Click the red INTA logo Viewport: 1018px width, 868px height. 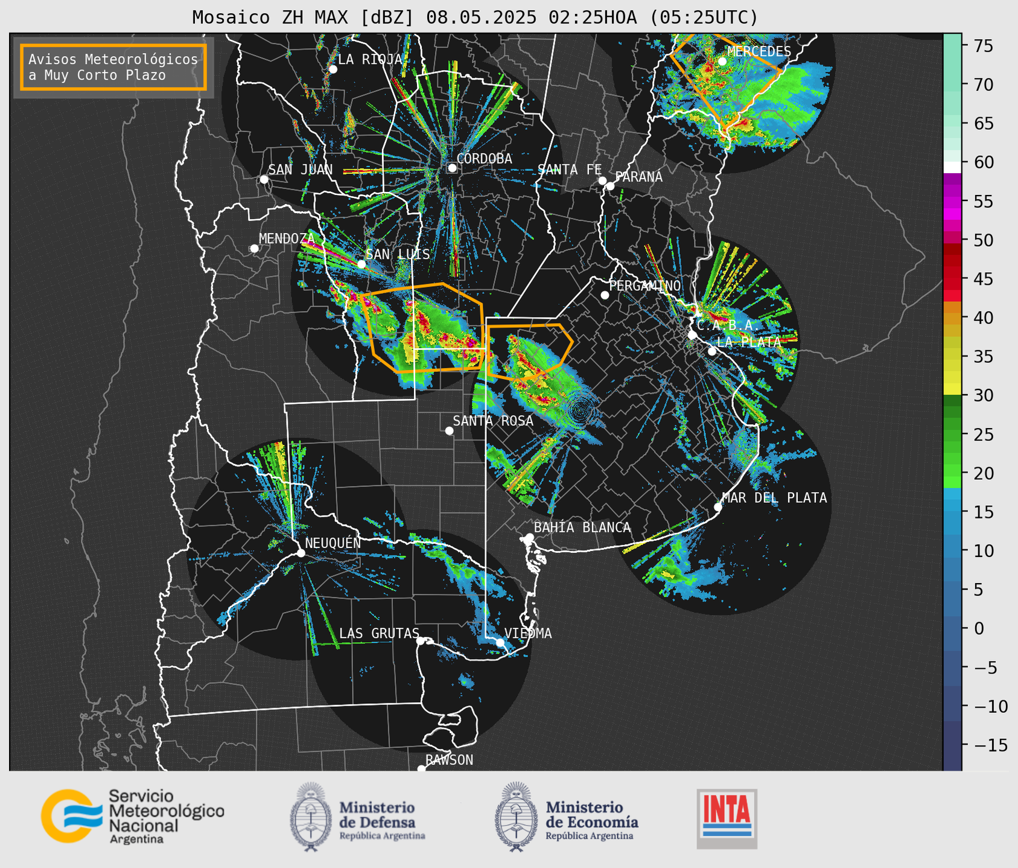point(727,819)
